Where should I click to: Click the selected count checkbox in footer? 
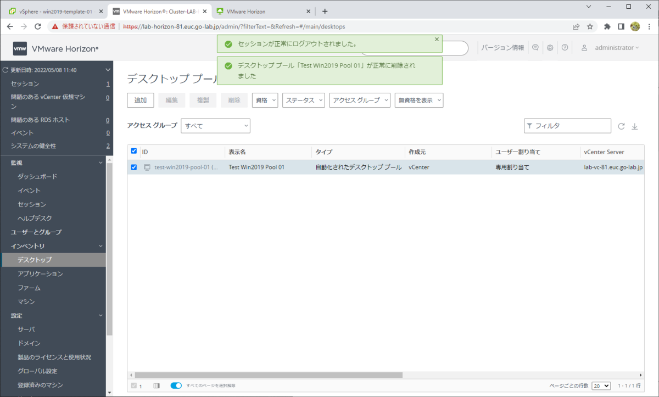(134, 385)
